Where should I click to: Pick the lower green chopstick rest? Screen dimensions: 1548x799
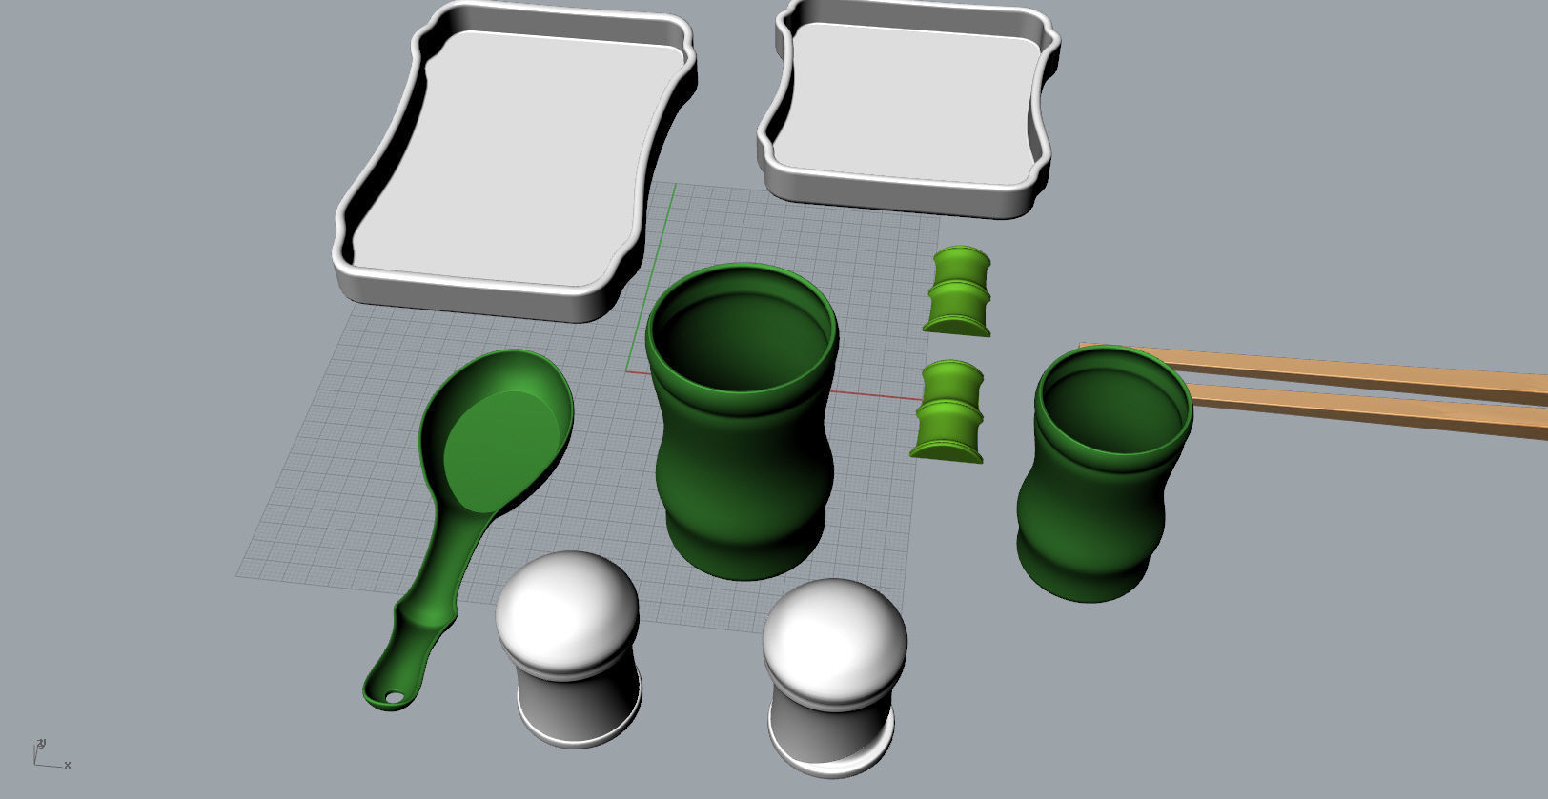[948, 411]
